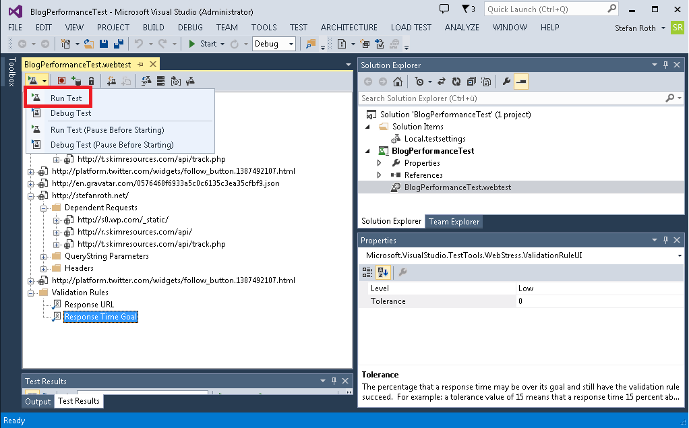689x428 pixels.
Task: Click the Set Credentials padlock icon
Action: [92, 81]
